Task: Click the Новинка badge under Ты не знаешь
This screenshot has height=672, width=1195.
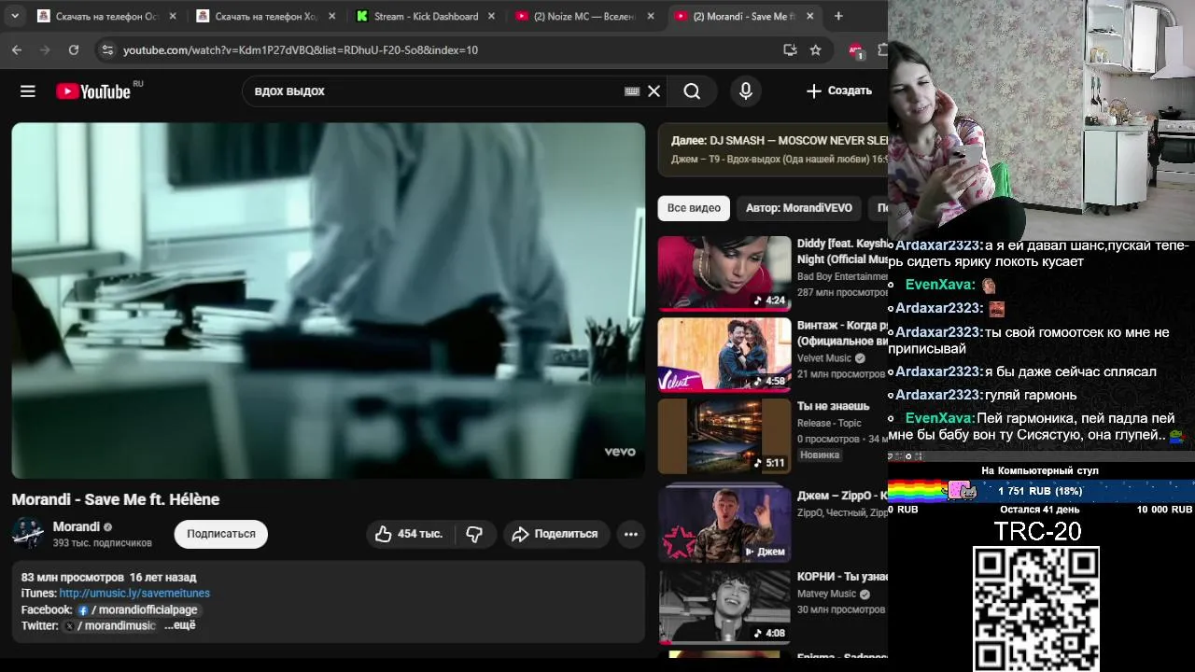Action: click(x=820, y=455)
